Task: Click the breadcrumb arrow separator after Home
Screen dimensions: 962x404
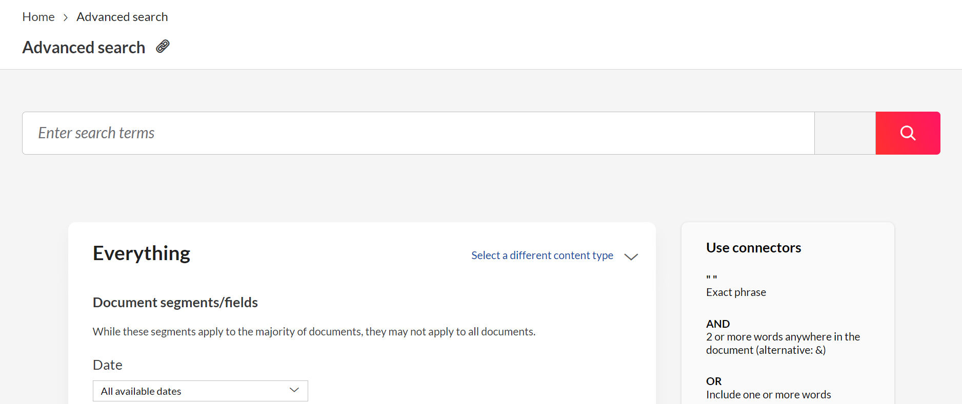Action: click(x=66, y=17)
